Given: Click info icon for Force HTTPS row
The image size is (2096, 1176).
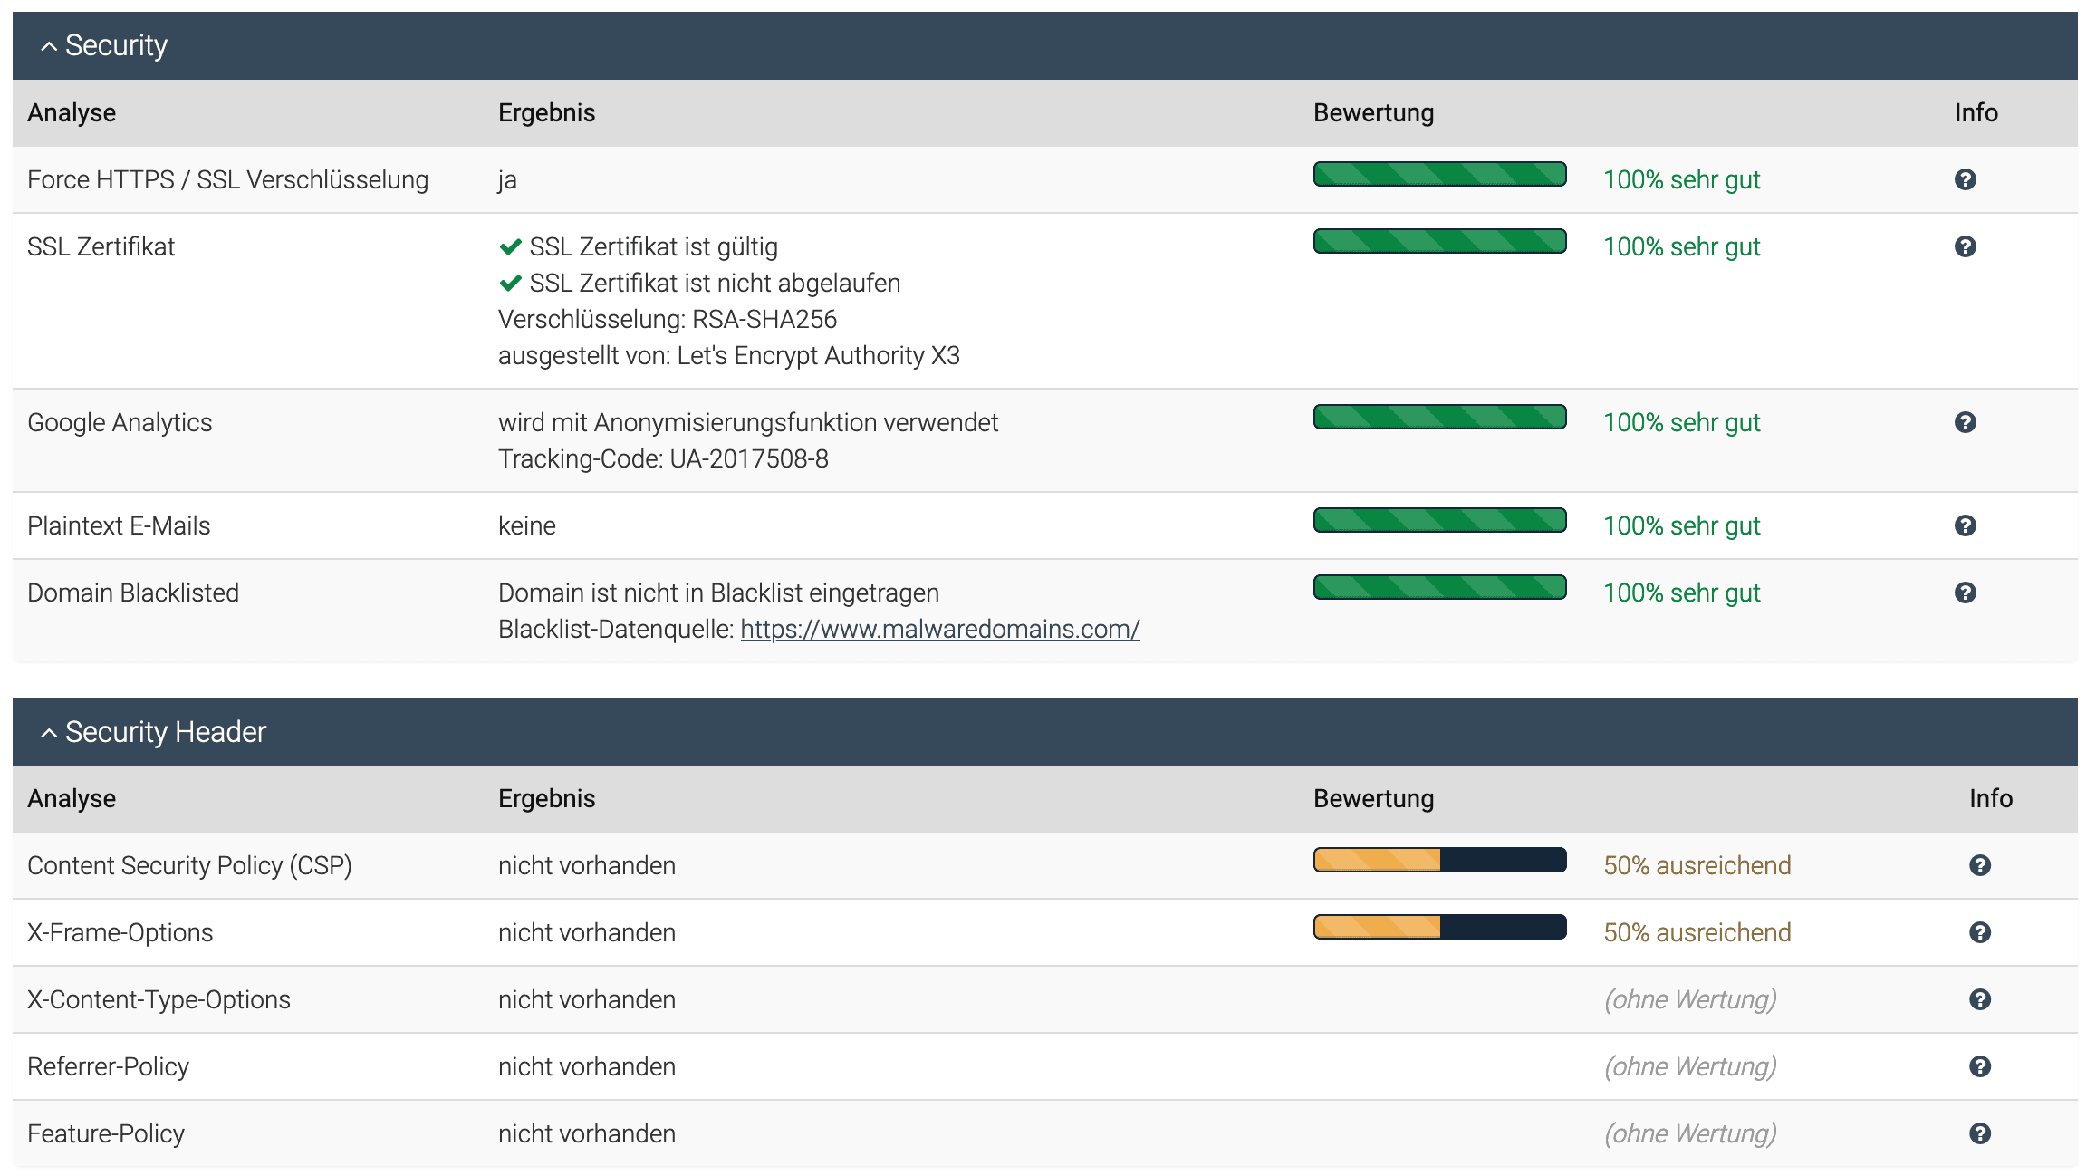Looking at the screenshot, I should click(x=1965, y=179).
